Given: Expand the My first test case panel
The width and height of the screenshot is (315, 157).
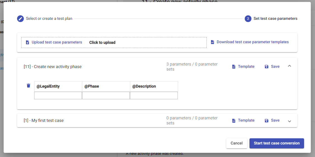Looking at the screenshot, I should pos(290,121).
